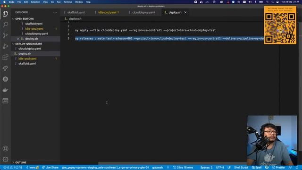Switch to the k8s-pod.yaml tab
The height and width of the screenshot is (170, 302).
point(108,12)
